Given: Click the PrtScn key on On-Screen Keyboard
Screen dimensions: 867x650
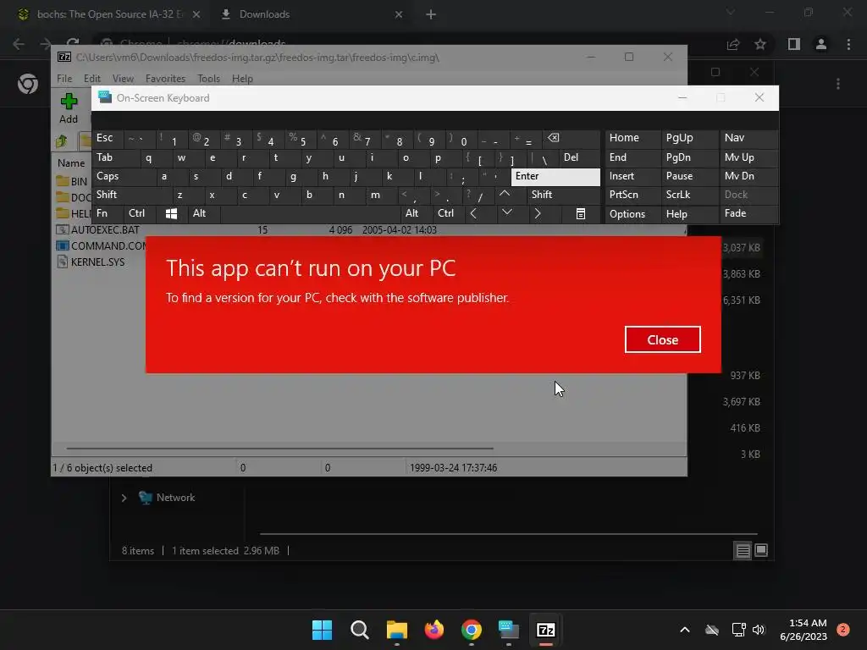Looking at the screenshot, I should point(632,195).
